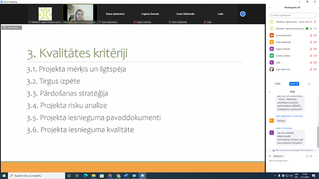The height and width of the screenshot is (179, 319).
Task: Click the chat file attachment icon
Action: click(x=307, y=156)
